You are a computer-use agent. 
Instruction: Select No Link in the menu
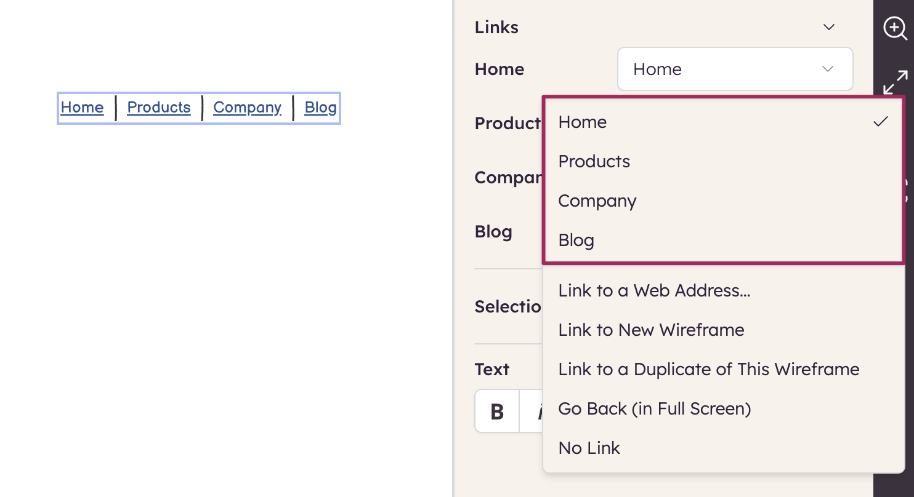(x=589, y=448)
